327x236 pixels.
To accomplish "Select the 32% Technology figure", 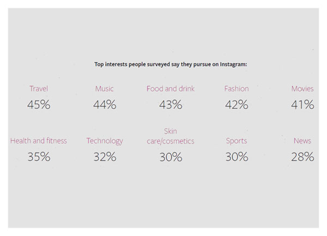I will coord(105,156).
